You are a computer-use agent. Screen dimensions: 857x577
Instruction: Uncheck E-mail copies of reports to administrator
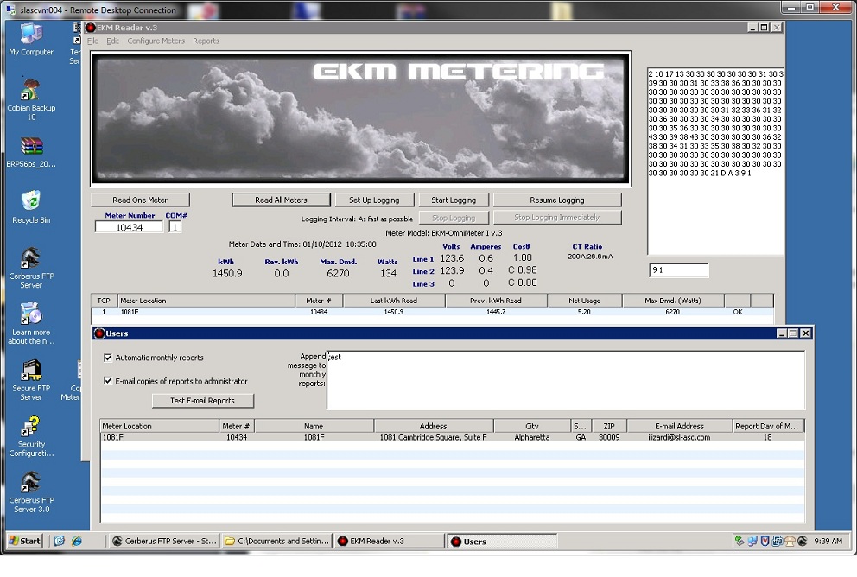click(x=108, y=381)
